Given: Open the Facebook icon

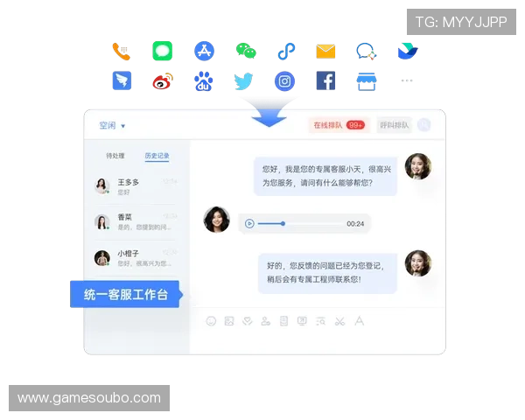Looking at the screenshot, I should tap(325, 80).
